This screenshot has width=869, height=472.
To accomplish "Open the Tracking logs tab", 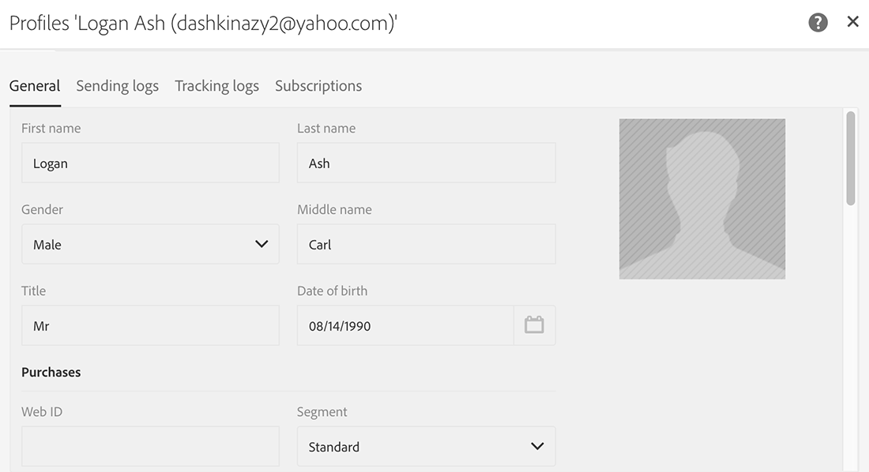I will 216,86.
